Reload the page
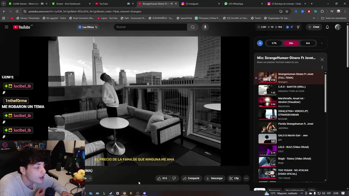This screenshot has height=196, width=349. point(17,11)
